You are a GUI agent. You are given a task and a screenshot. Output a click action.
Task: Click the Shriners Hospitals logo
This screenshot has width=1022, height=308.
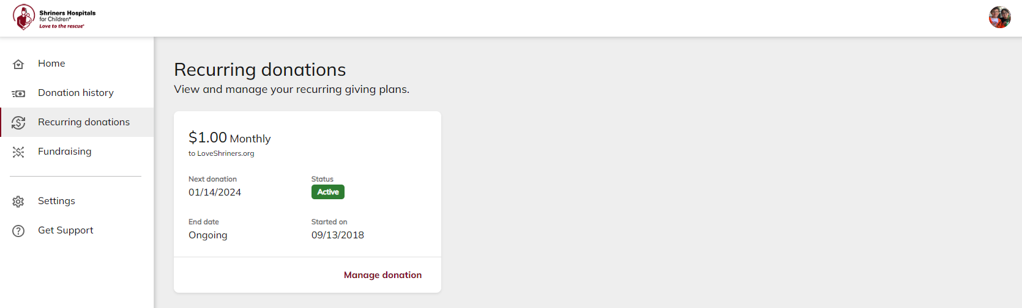pyautogui.click(x=54, y=18)
